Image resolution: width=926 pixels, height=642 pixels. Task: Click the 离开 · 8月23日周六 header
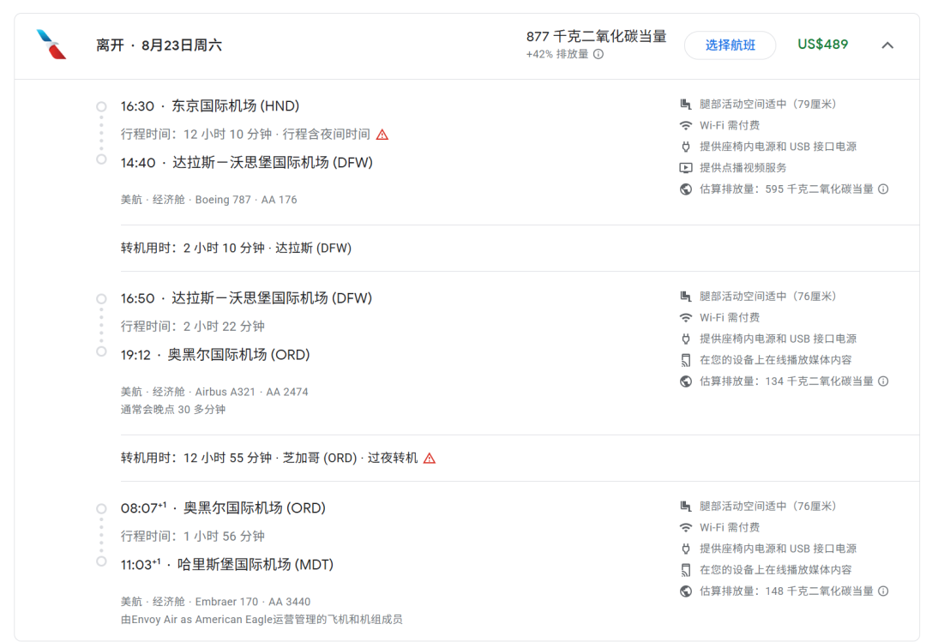[159, 45]
